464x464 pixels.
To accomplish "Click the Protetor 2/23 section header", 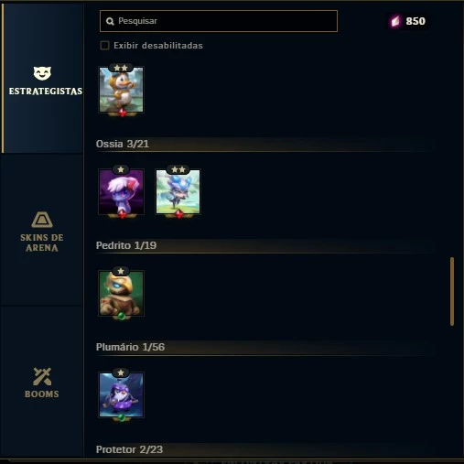I will click(129, 449).
